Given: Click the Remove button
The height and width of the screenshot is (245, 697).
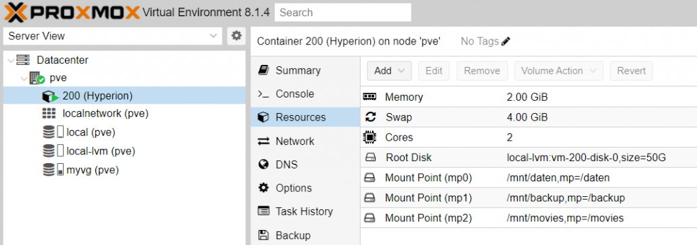Looking at the screenshot, I should tap(482, 70).
